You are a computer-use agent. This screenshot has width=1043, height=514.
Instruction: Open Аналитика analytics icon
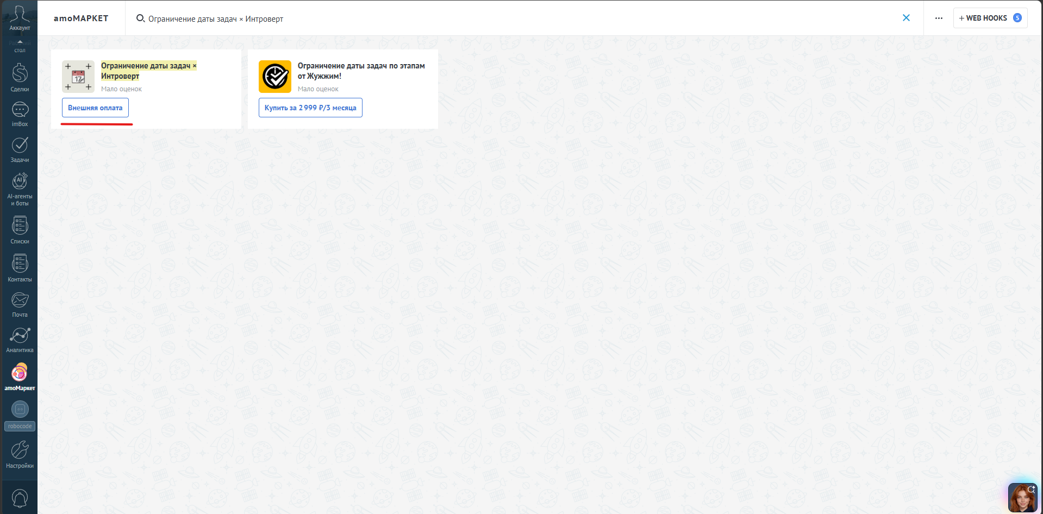click(20, 340)
